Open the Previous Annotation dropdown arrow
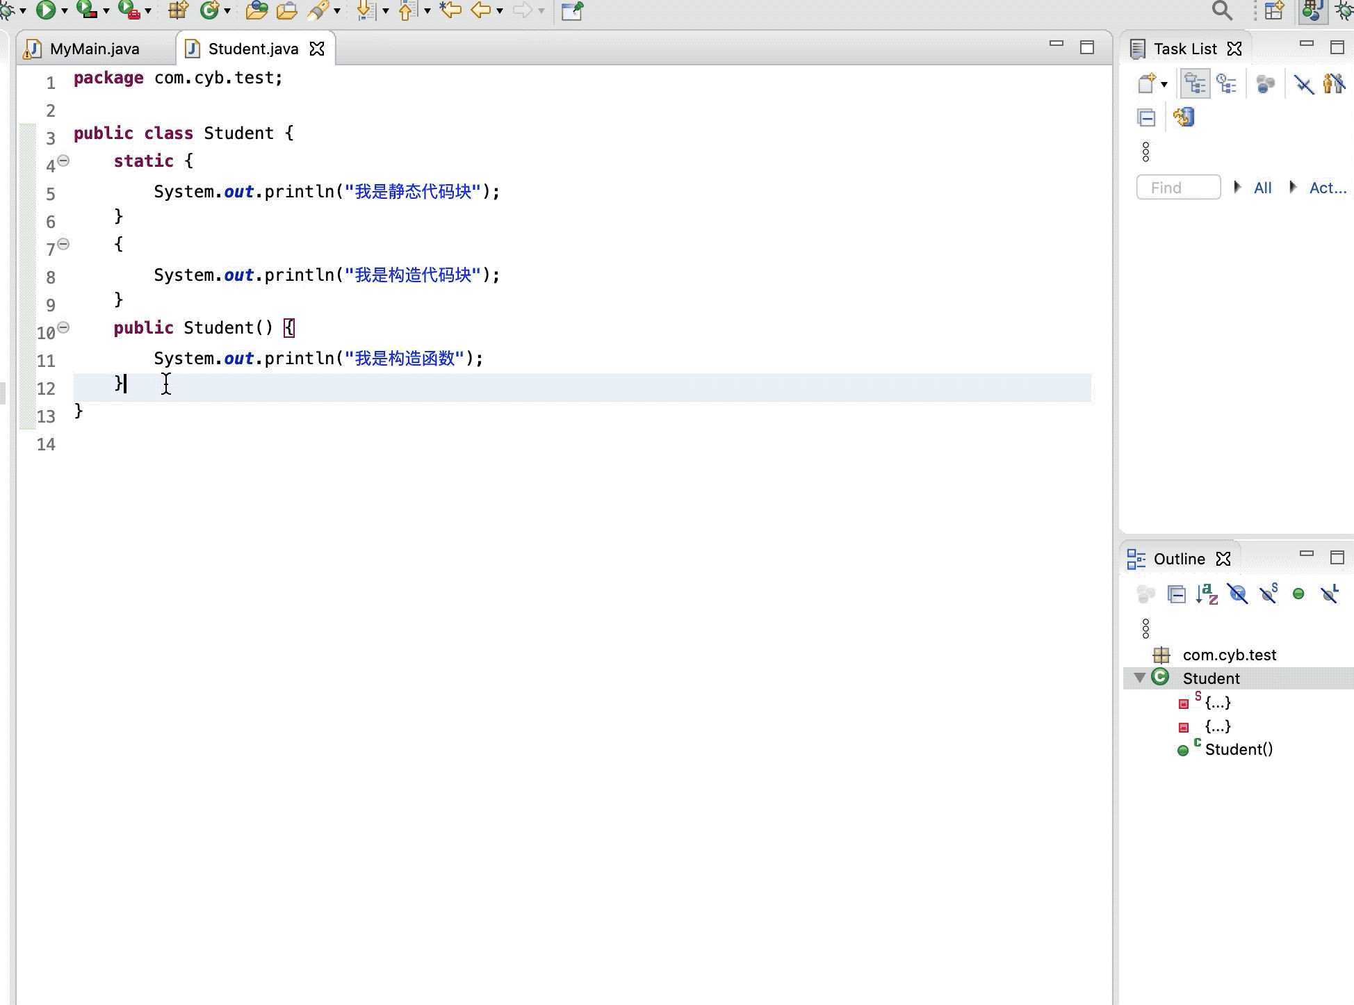1354x1005 pixels. pos(427,11)
